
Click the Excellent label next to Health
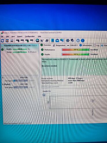[x=94, y=54]
